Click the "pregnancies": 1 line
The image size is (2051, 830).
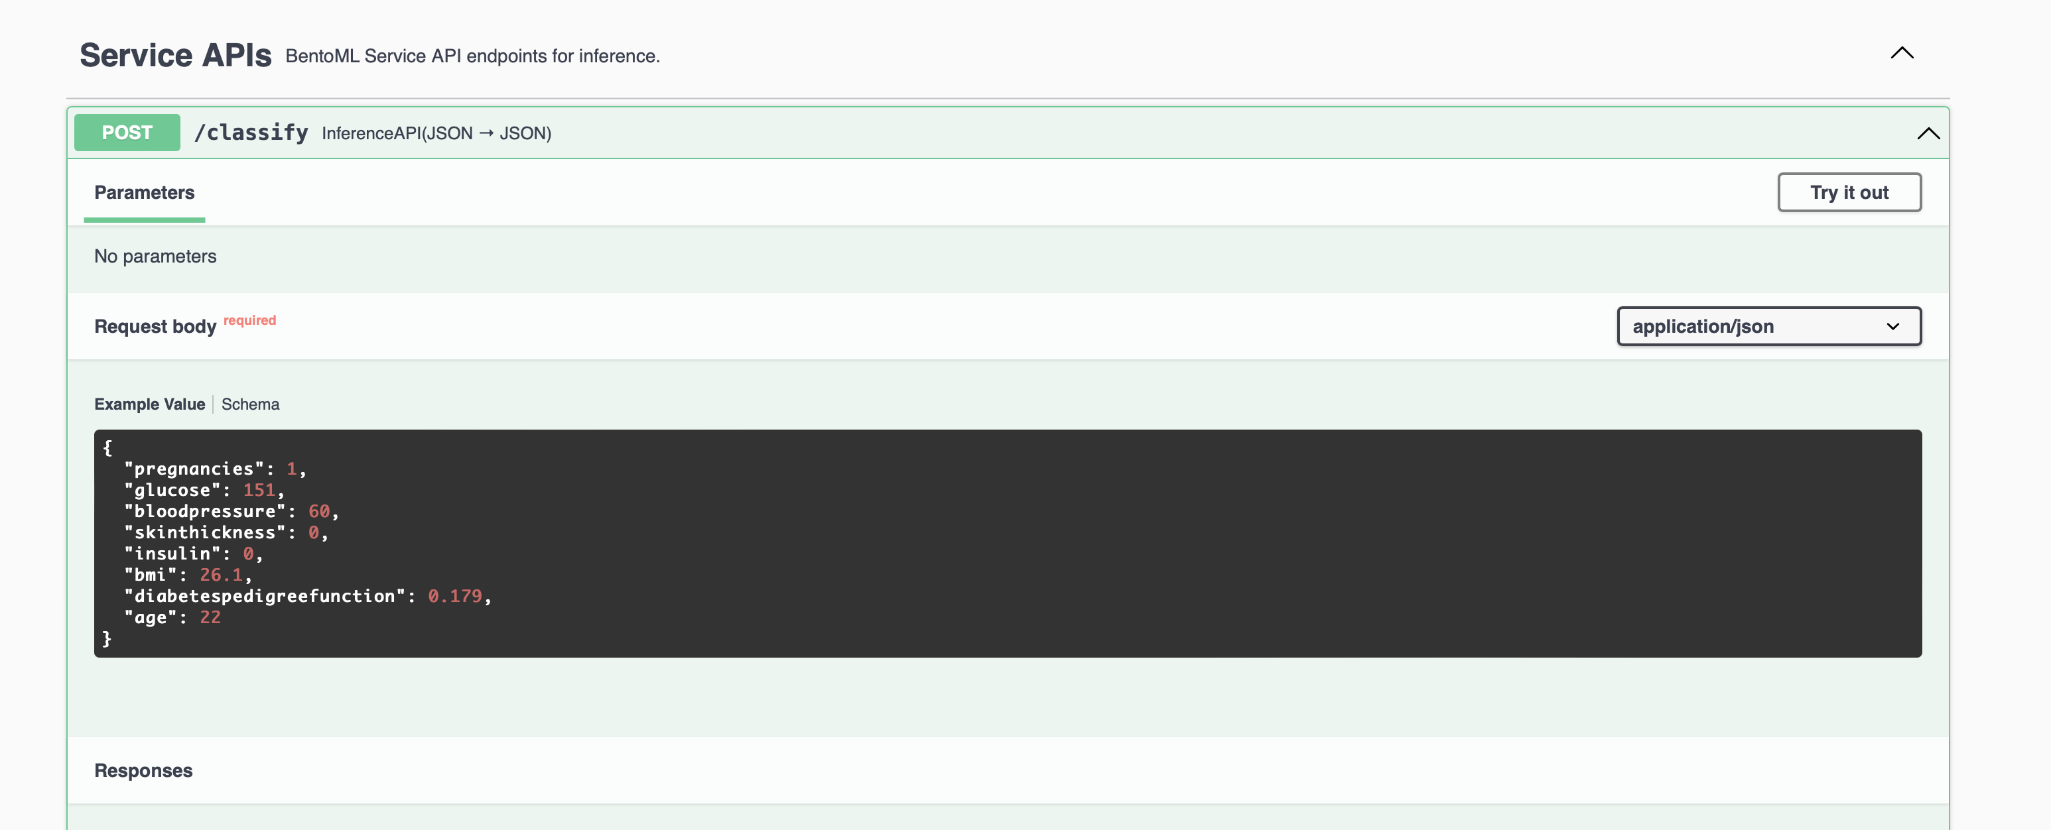(x=215, y=469)
